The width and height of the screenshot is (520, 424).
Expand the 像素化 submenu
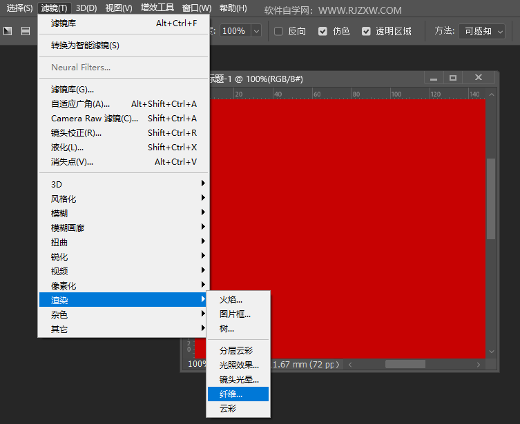pos(124,285)
